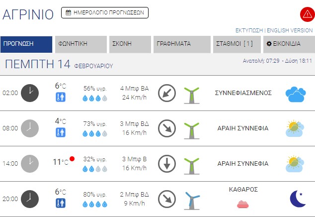The height and width of the screenshot is (217, 315).
Task: Click the frost temperature icon at 08:00
Action: [x=61, y=132]
